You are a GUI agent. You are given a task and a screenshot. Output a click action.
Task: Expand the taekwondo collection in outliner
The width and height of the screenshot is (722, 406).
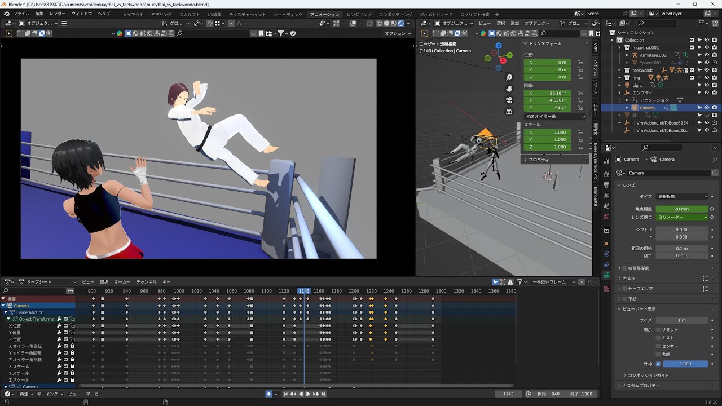[620, 70]
